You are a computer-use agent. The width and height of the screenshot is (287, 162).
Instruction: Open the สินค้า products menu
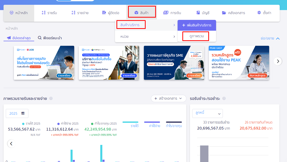(x=141, y=13)
